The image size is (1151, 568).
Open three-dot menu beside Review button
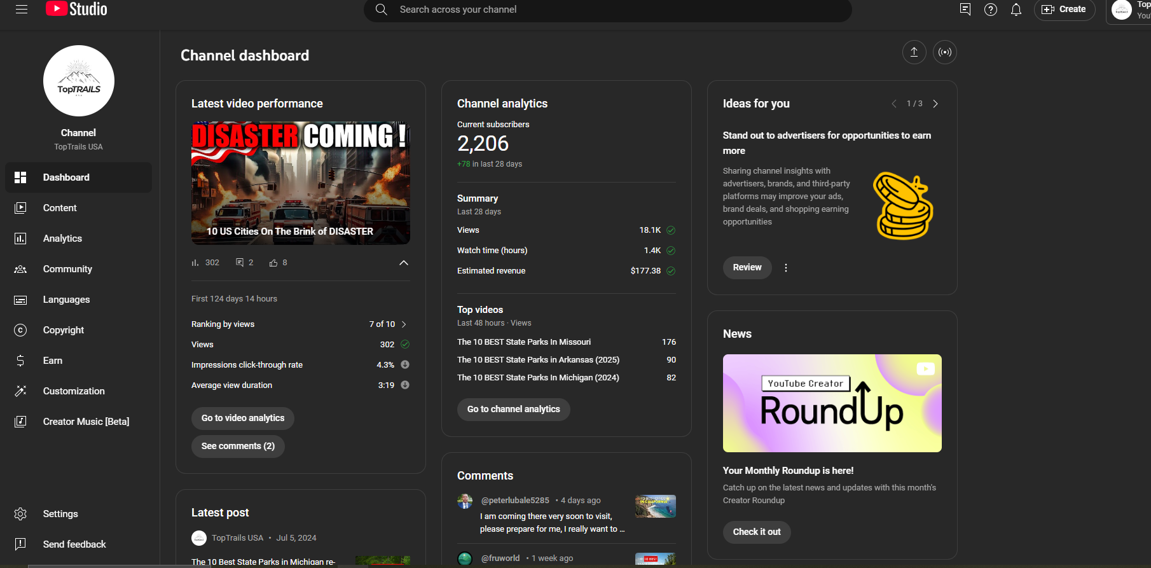(x=786, y=268)
